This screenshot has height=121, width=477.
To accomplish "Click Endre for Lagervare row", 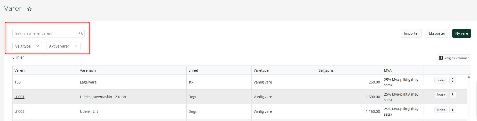I will click(x=441, y=80).
